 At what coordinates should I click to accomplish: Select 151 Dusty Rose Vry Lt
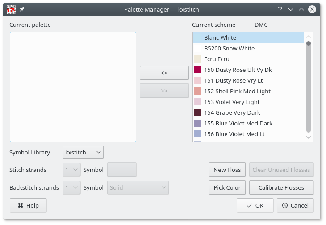pos(248,80)
